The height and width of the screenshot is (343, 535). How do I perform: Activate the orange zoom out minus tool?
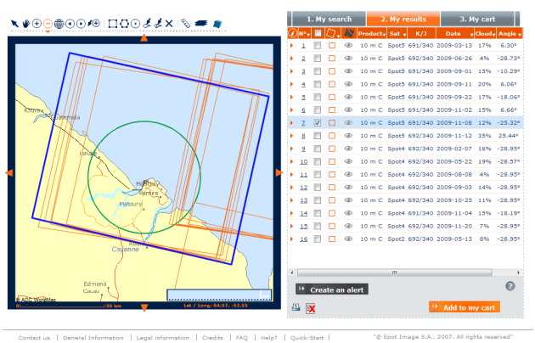(48, 24)
